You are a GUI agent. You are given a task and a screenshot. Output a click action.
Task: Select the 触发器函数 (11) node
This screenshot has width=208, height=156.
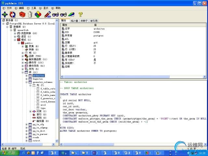(38, 59)
